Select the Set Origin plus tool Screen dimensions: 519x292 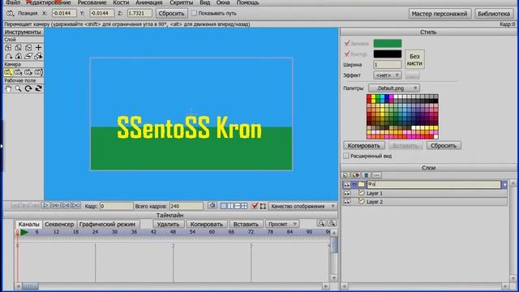point(38,48)
